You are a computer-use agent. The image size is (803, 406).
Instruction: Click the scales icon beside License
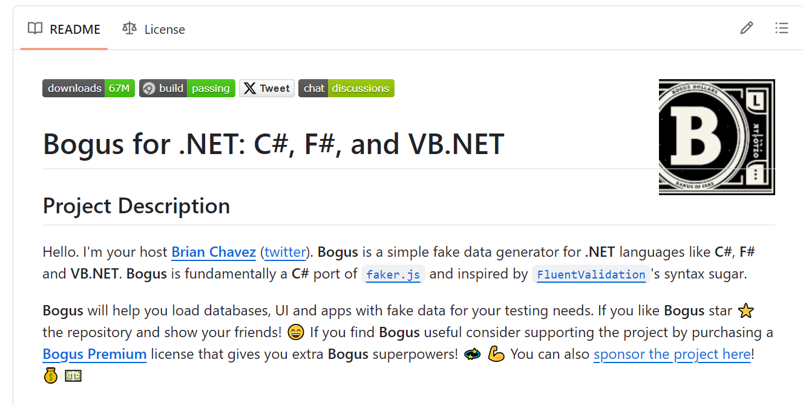click(x=129, y=28)
